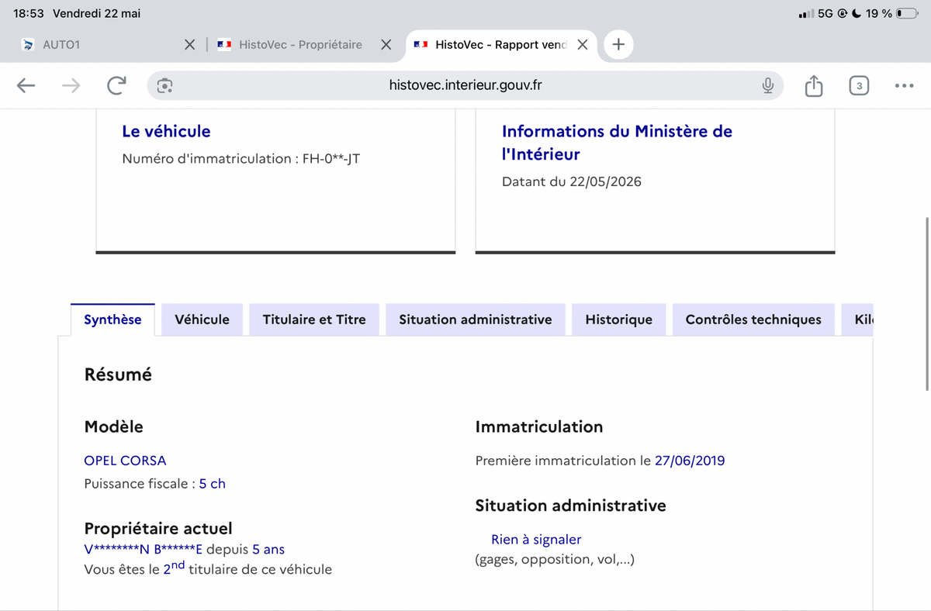Click the page vertical scrollbar
Screen dimensions: 931x611
point(927,302)
